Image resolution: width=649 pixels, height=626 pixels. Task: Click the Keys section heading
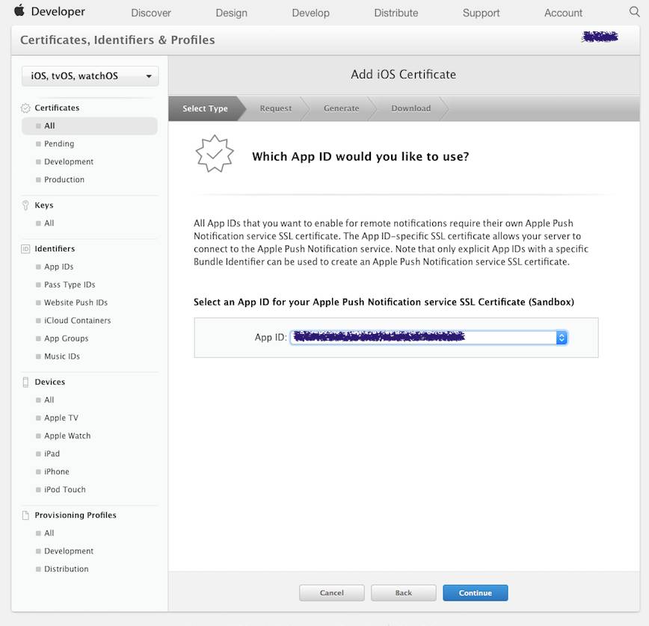pyautogui.click(x=44, y=205)
